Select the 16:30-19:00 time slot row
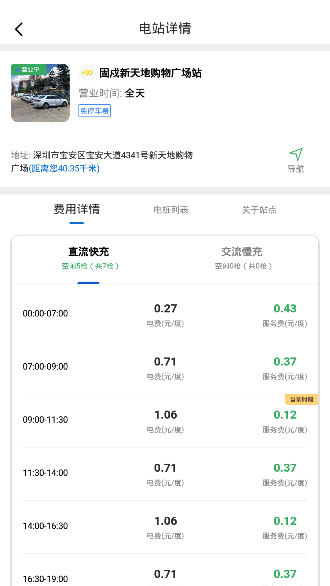The image size is (330, 586). click(x=165, y=570)
